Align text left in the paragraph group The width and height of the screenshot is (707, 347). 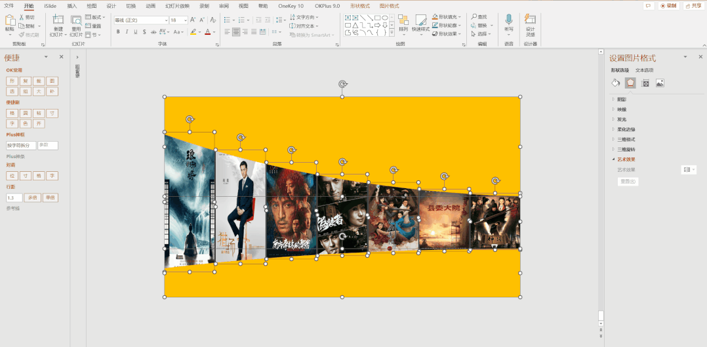(x=227, y=32)
